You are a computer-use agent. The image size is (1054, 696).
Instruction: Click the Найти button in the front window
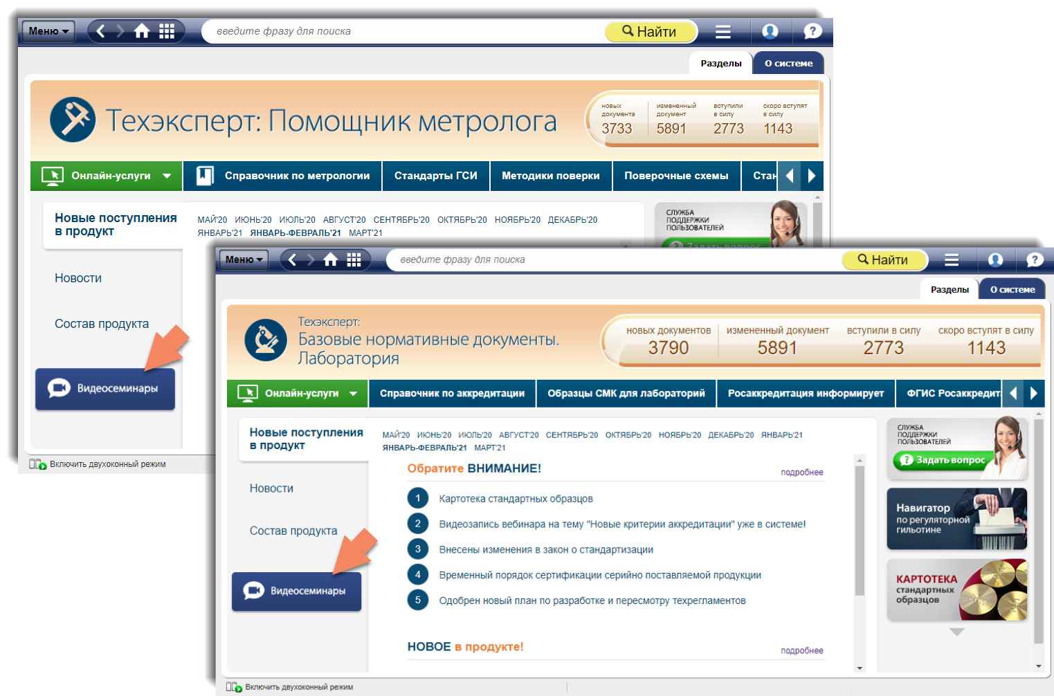884,259
